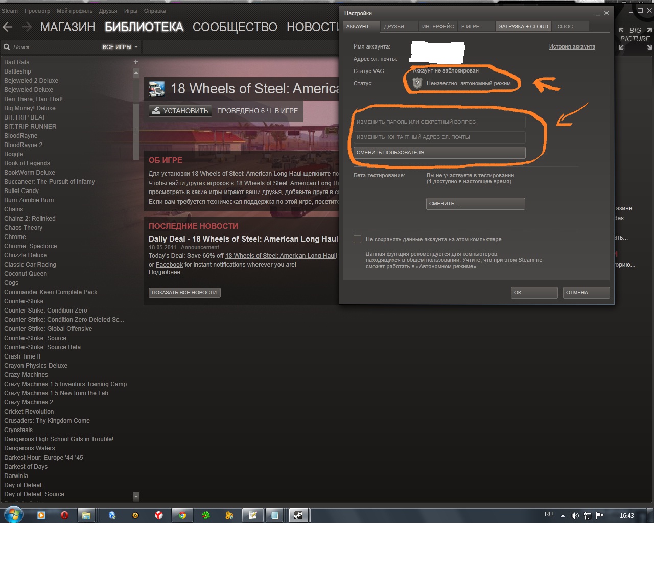The width and height of the screenshot is (654, 572).
Task: Open the paint palette app in taskbar
Action: tap(229, 515)
